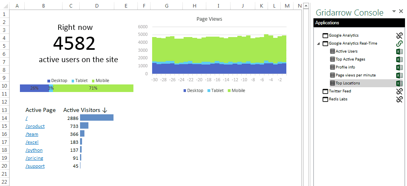Click the table icon beside Top Locations
This screenshot has height=186, width=407.
coord(332,83)
